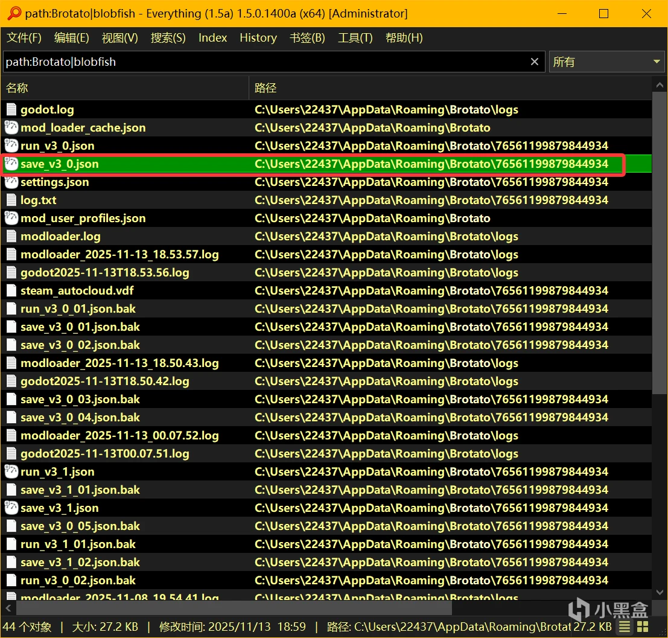Select the file name steam_autocloud.vdf
The width and height of the screenshot is (668, 638).
coord(77,291)
